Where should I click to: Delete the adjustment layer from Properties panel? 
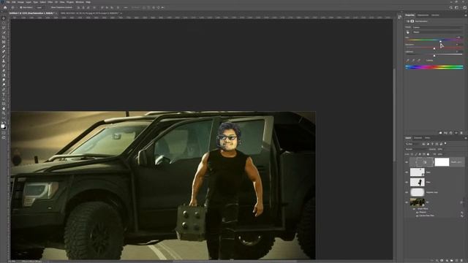click(461, 133)
